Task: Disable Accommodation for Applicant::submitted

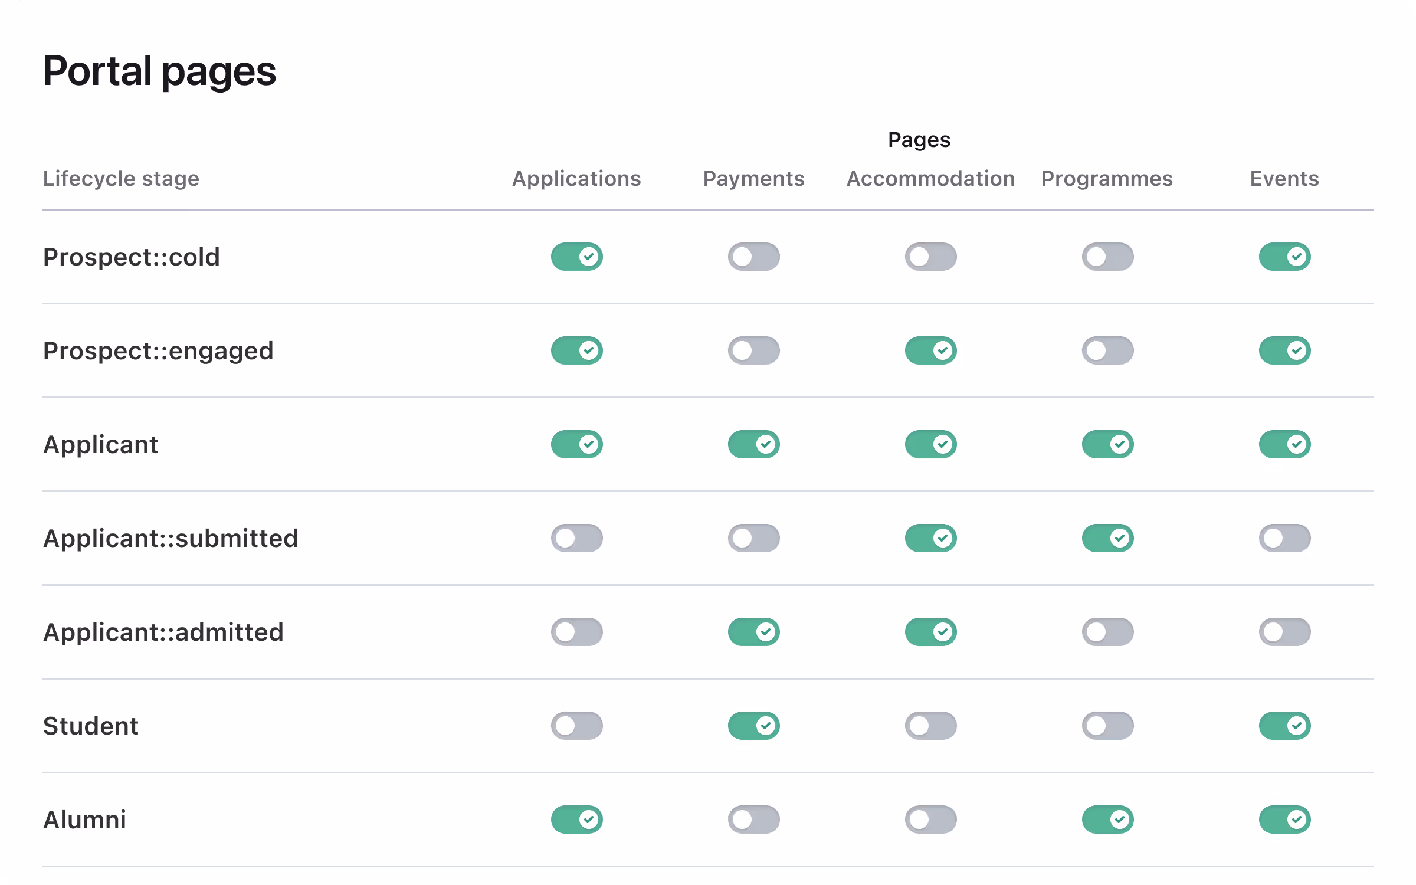Action: click(930, 537)
